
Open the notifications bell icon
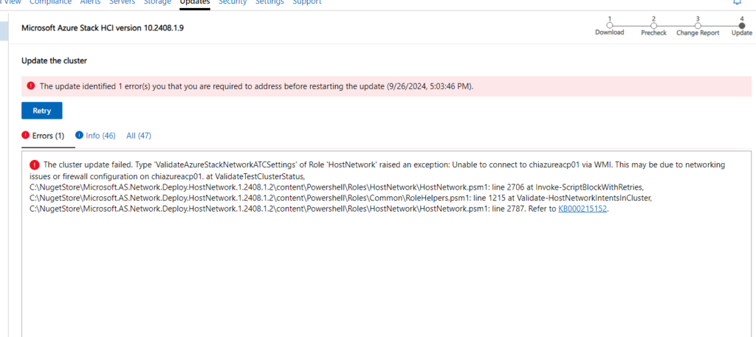(x=736, y=2)
